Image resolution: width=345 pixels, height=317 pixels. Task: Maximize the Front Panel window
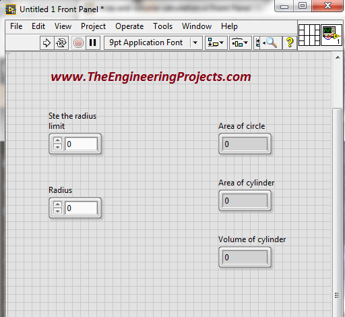coord(303,6)
